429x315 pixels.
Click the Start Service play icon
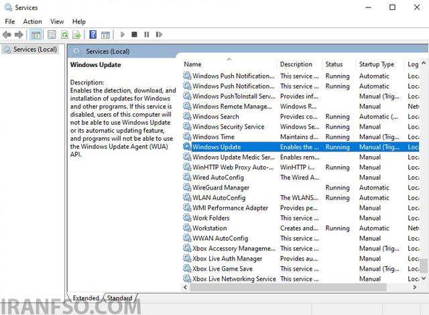click(123, 34)
